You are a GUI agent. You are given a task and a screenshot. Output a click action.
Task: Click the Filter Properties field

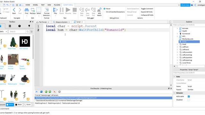pos(189,73)
